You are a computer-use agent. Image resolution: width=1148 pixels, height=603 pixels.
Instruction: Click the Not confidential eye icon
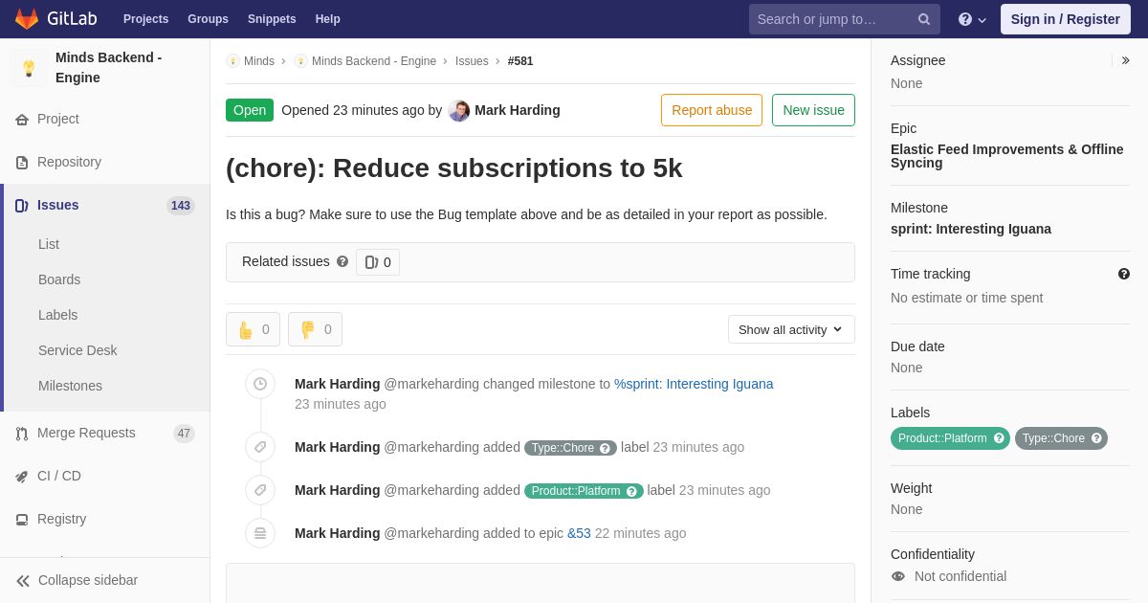coord(898,576)
